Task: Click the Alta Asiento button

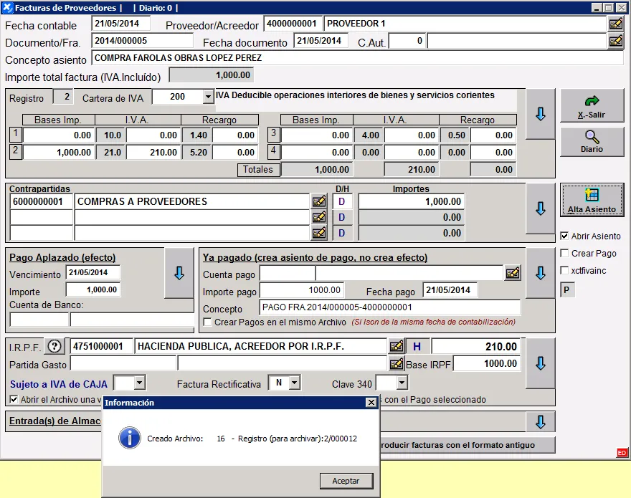Action: point(592,201)
